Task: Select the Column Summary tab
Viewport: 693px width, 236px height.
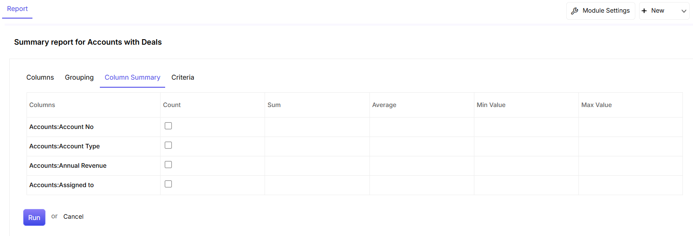Action: pos(132,78)
